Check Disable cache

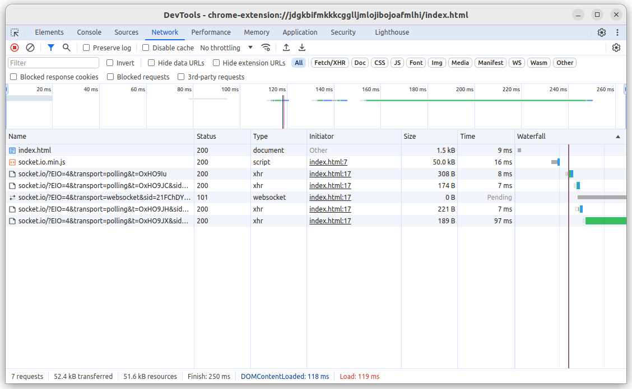145,48
